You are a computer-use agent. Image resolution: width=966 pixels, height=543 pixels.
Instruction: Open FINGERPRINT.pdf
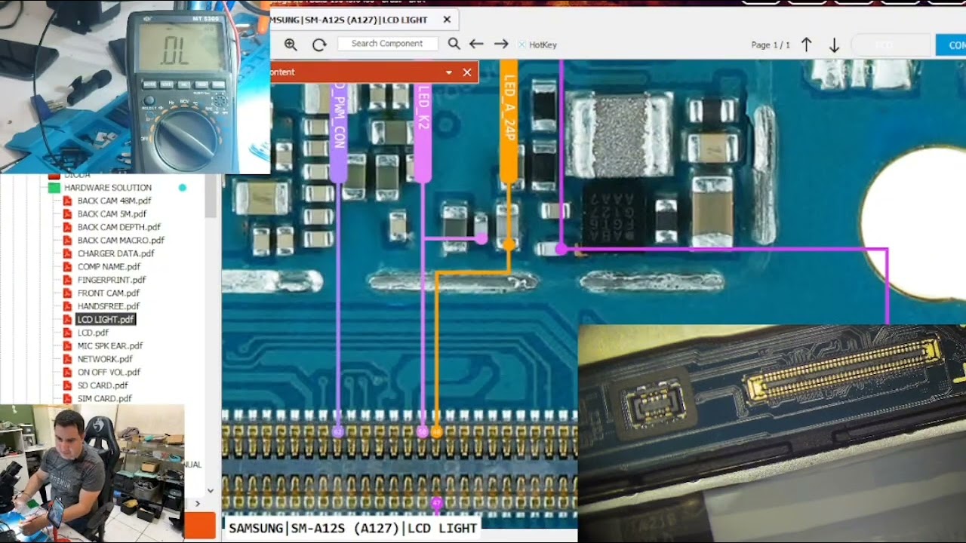pyautogui.click(x=112, y=280)
